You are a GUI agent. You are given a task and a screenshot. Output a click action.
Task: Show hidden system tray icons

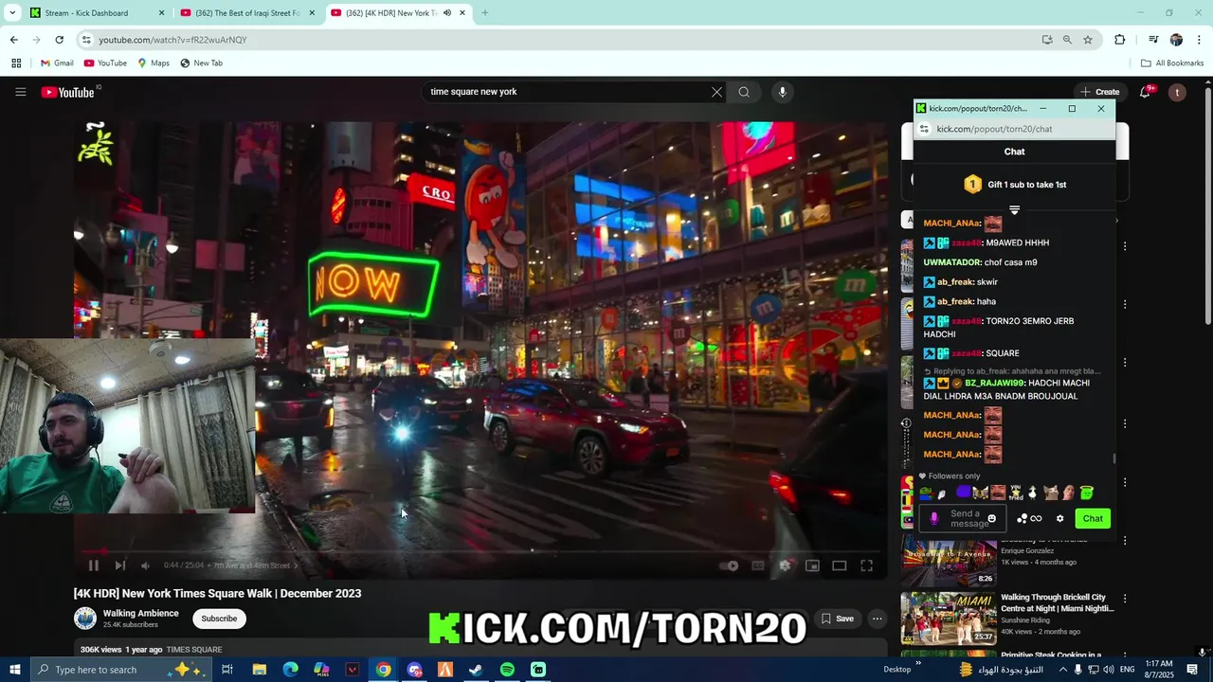point(1062,670)
